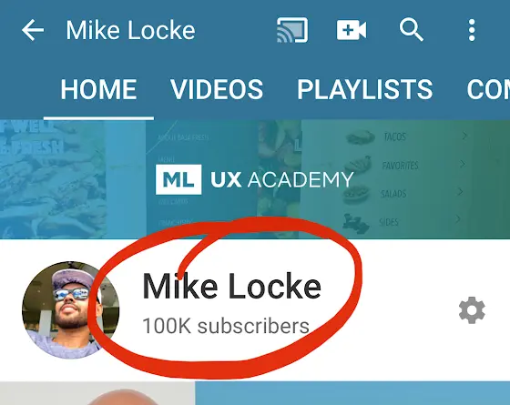
Task: Expand the FAVORITES chevron in banner
Action: point(463,164)
